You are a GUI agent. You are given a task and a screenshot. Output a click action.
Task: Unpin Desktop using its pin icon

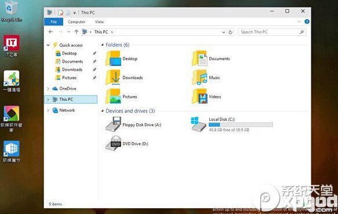[x=94, y=53]
